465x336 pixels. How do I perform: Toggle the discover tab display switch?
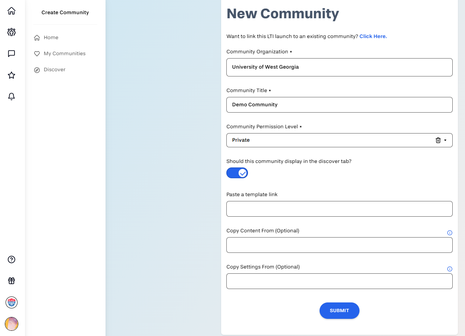tap(237, 173)
